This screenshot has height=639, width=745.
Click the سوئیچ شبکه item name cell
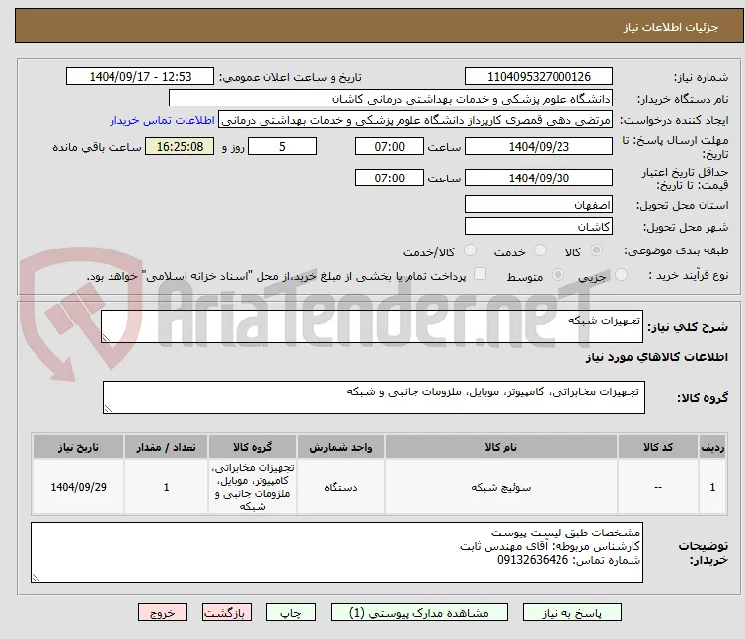point(501,487)
